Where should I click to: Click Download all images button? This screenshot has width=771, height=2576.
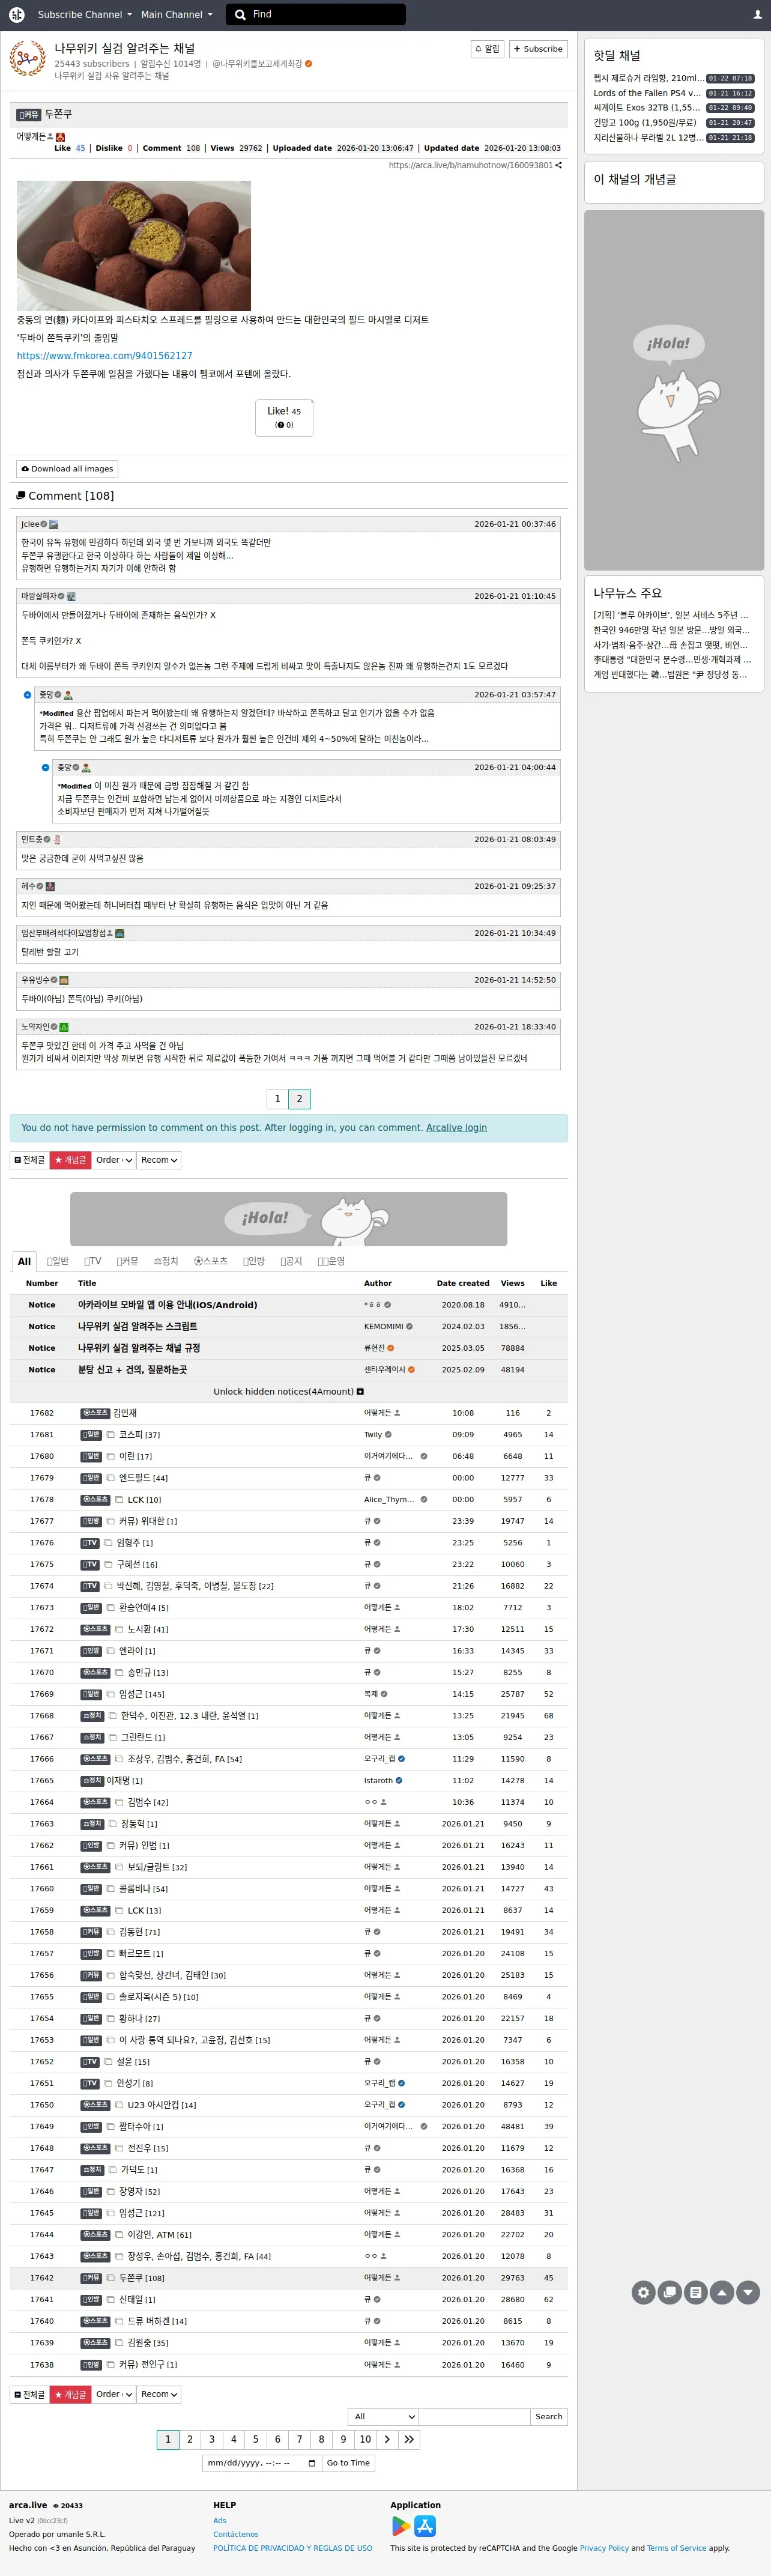(67, 469)
